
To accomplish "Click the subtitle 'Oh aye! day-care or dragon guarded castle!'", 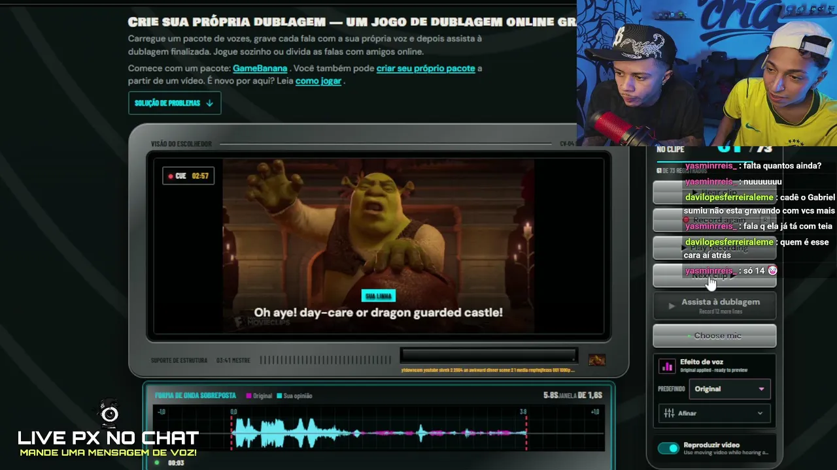I will (x=379, y=313).
